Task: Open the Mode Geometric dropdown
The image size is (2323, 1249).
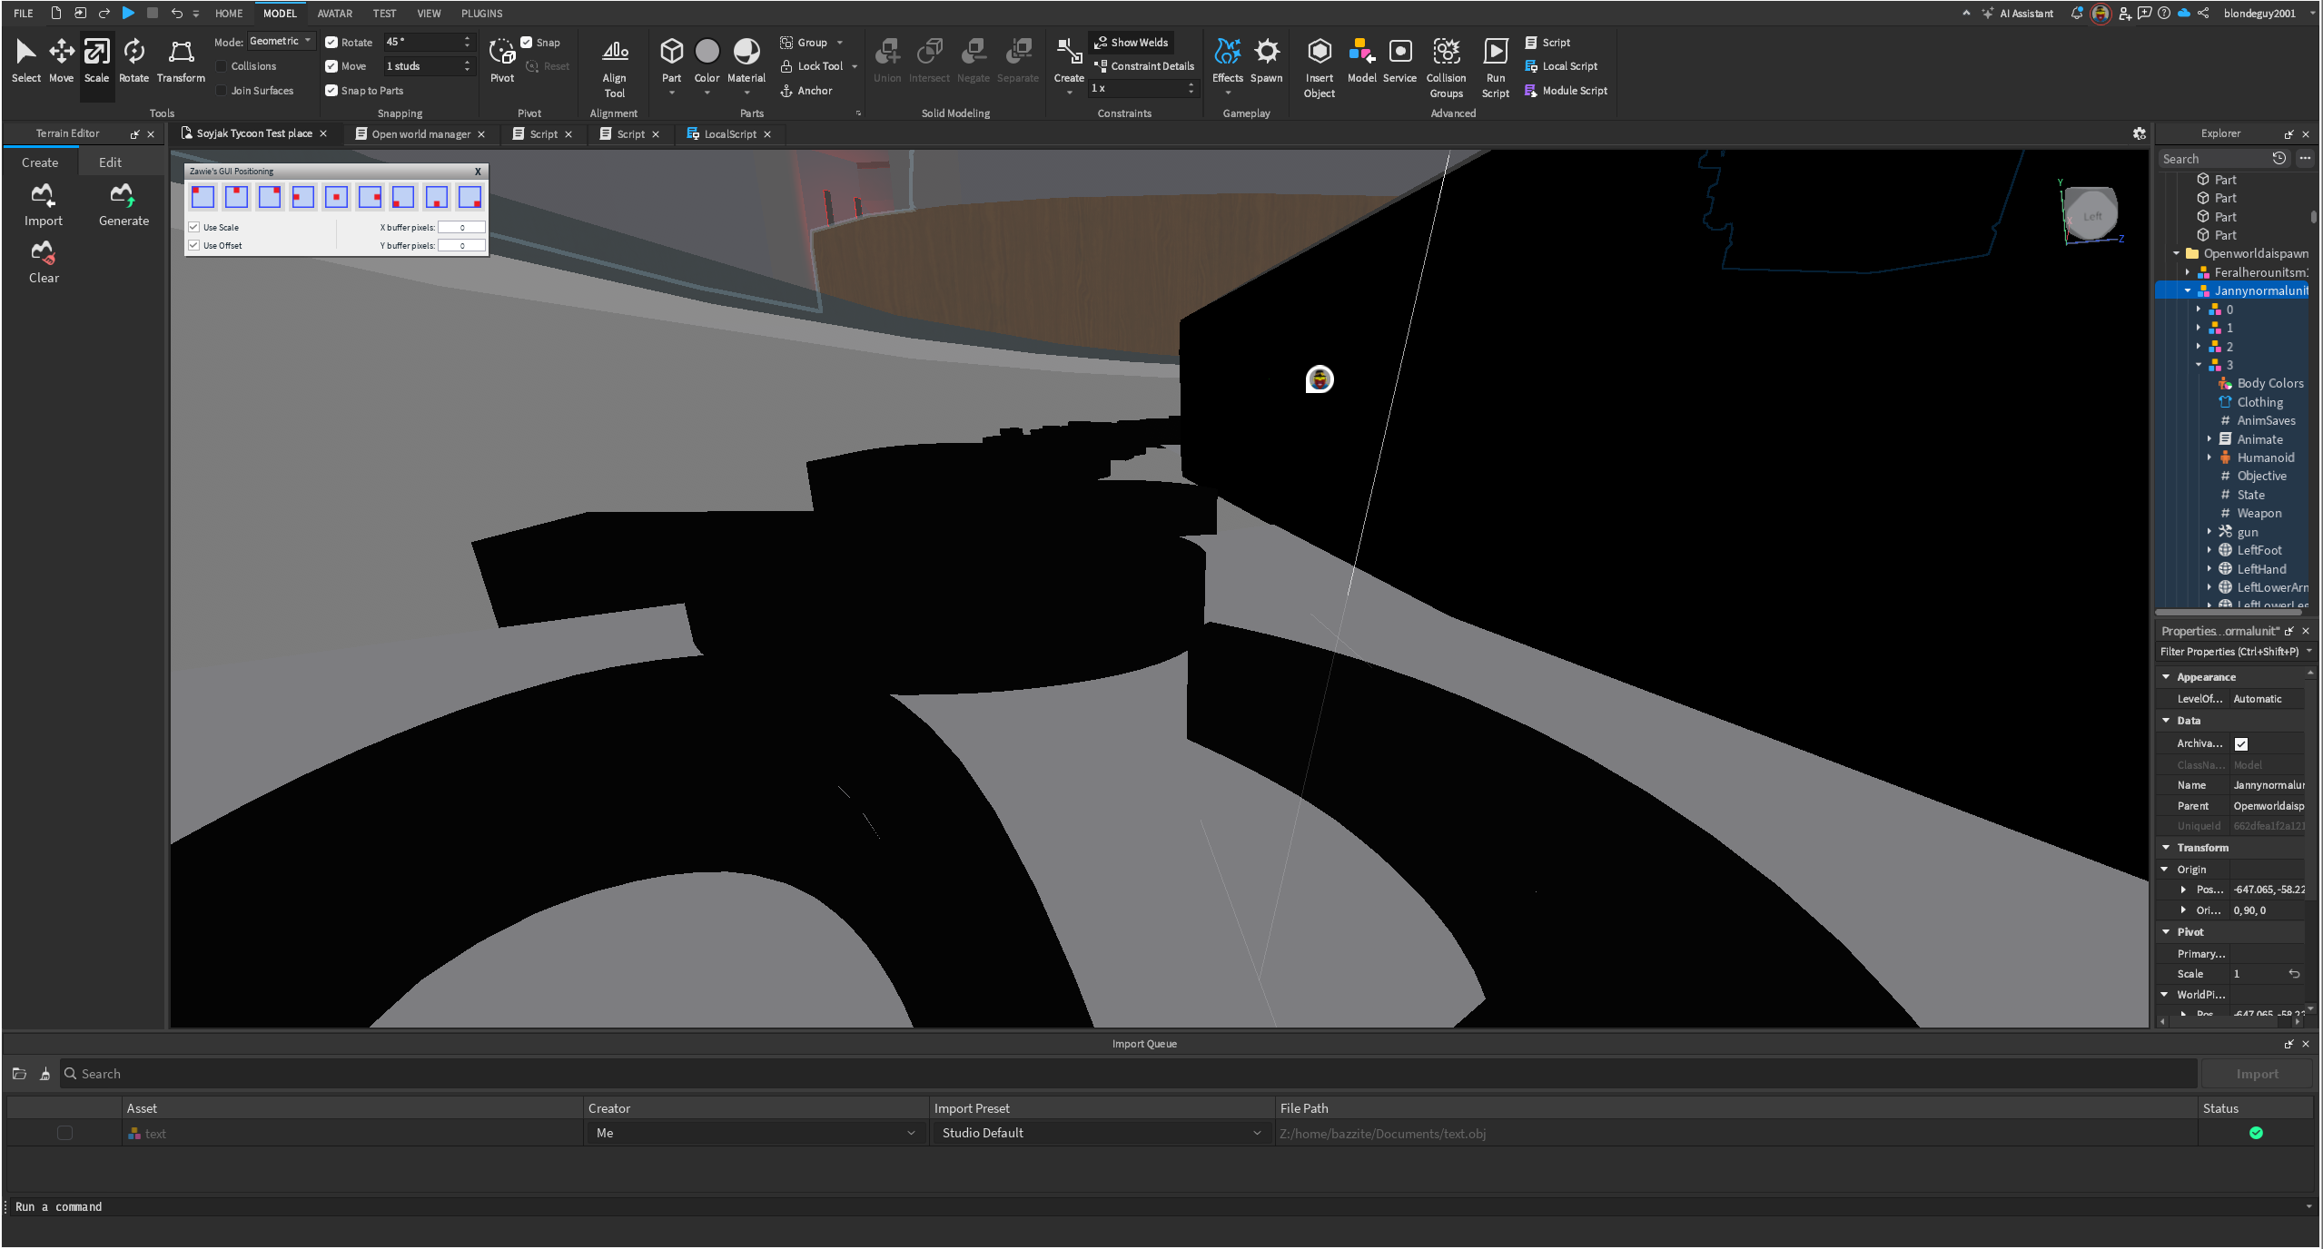Action: 281,41
